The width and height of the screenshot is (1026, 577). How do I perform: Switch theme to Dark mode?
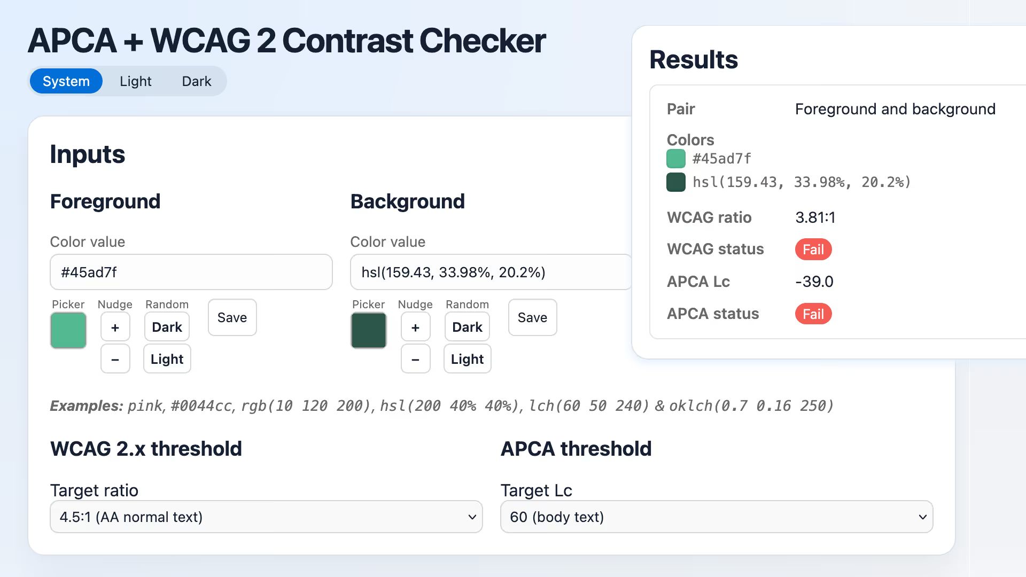pyautogui.click(x=196, y=81)
